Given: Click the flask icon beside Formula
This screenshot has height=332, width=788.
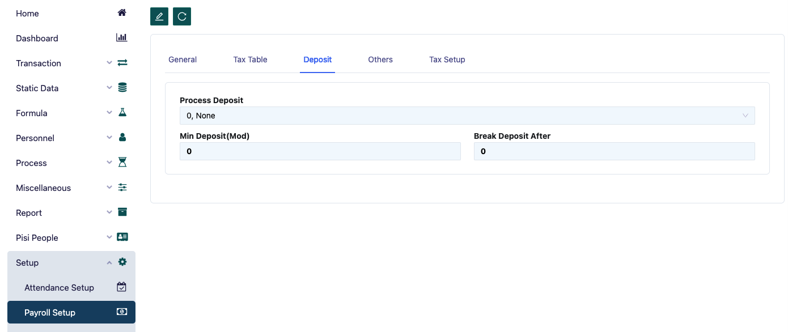Looking at the screenshot, I should pos(122,113).
